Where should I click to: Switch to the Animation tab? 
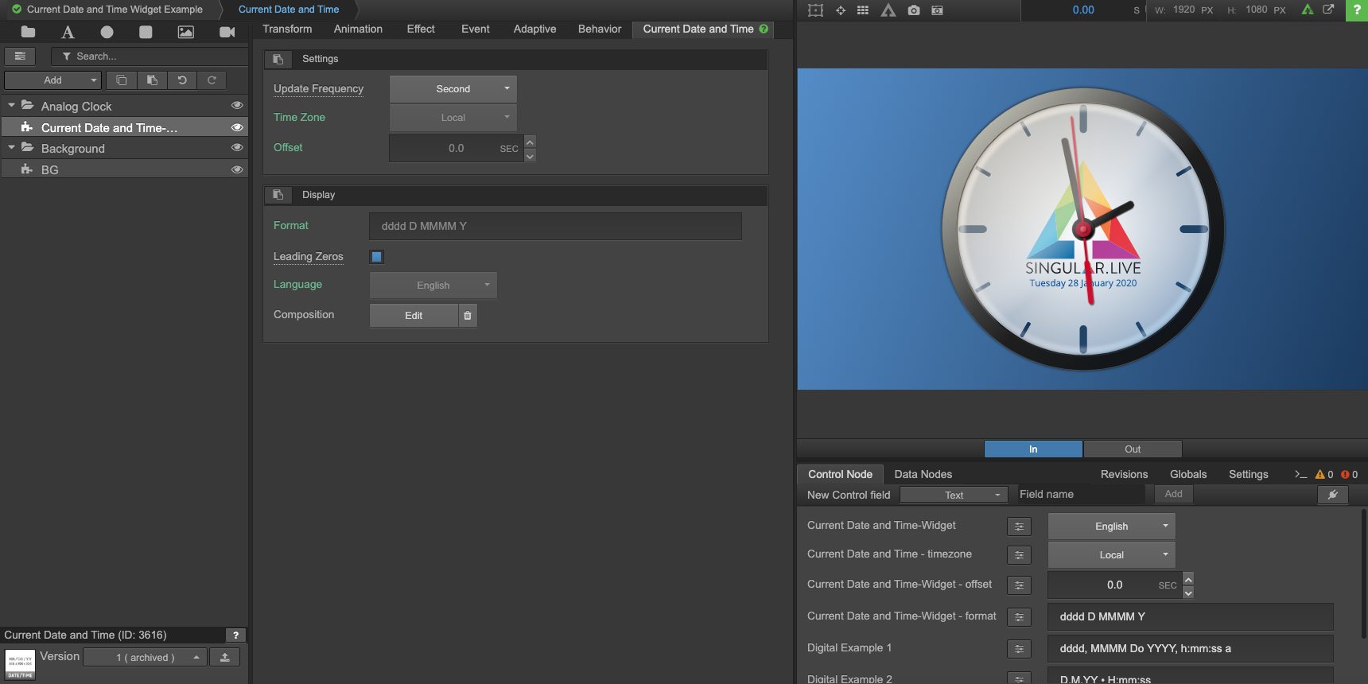[358, 29]
